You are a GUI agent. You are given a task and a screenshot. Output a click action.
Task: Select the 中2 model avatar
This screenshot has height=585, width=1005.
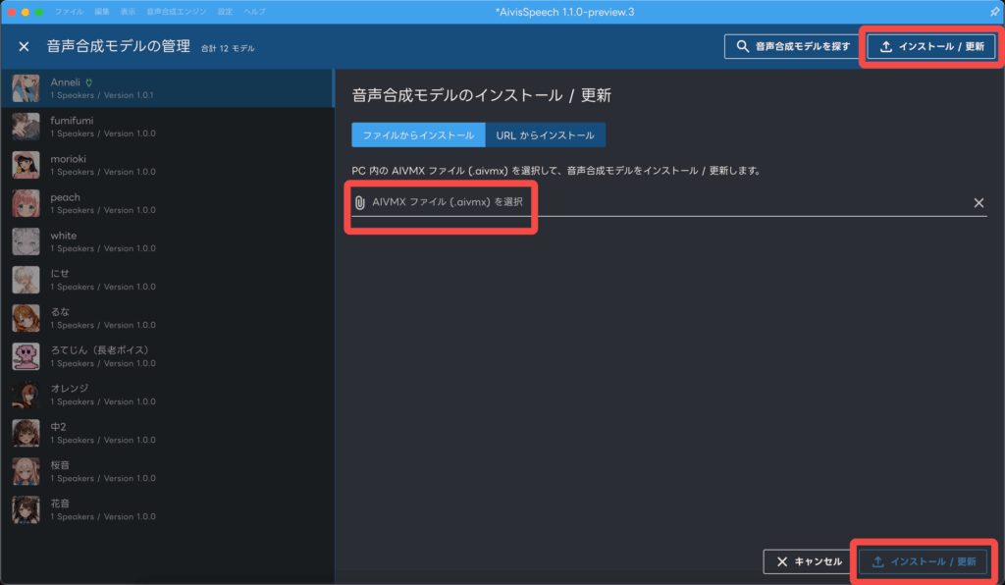[x=26, y=434]
